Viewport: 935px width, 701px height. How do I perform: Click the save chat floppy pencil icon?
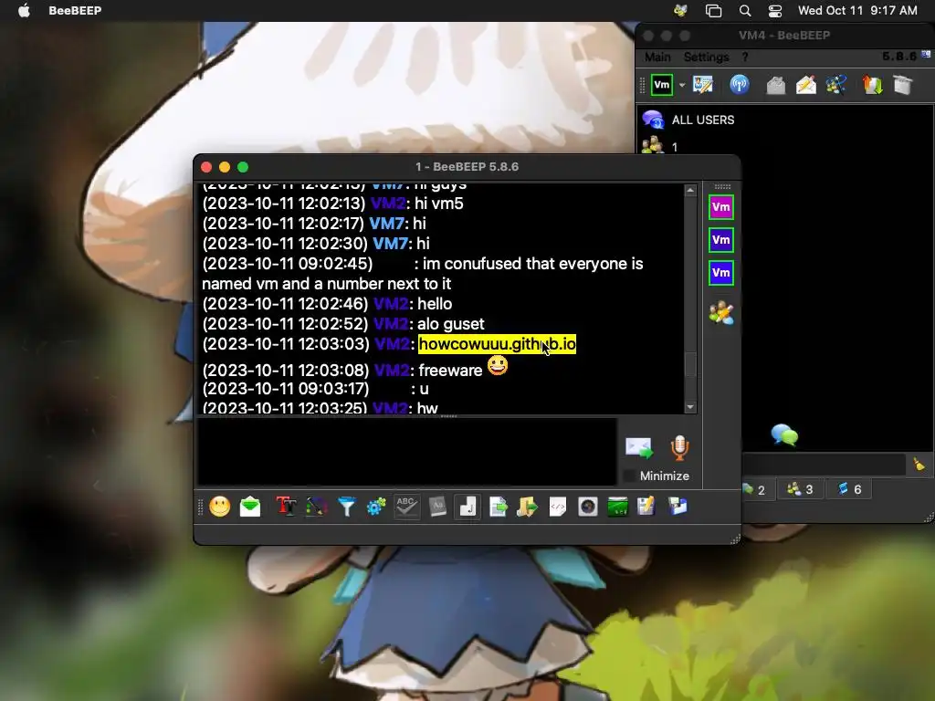(x=646, y=507)
